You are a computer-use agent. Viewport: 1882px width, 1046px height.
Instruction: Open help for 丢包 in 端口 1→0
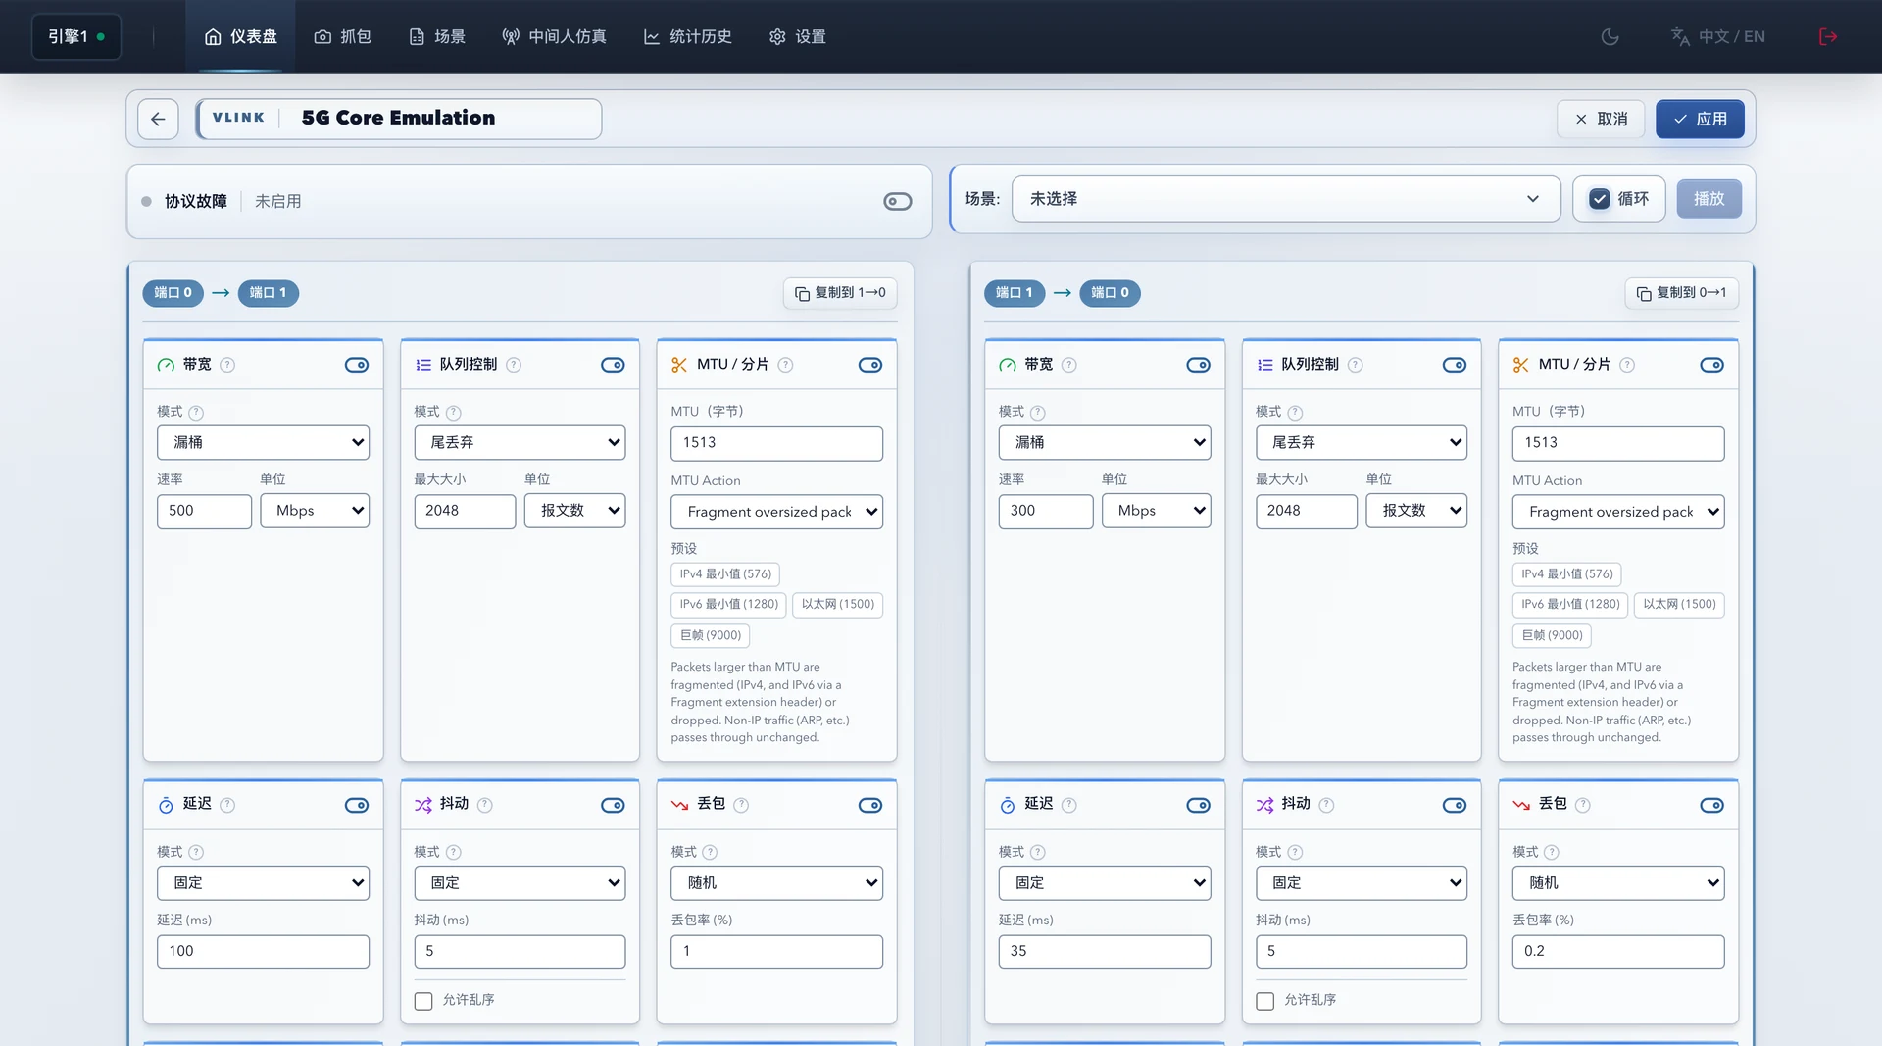click(1583, 805)
